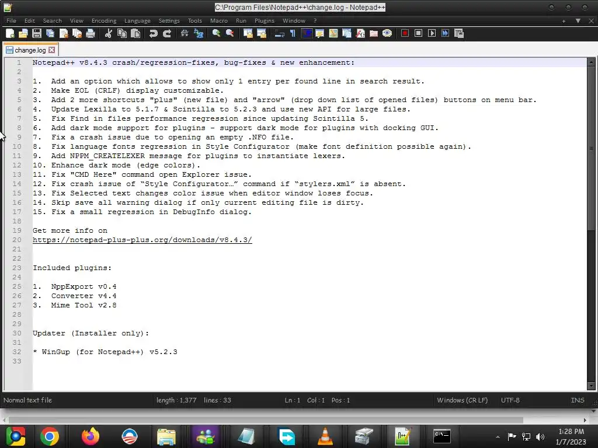This screenshot has width=598, height=448.
Task: Open the command prompt taskbar icon
Action: (441, 436)
